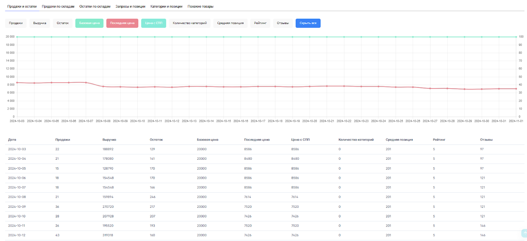Click chart x-axis label 2024-10-20
Viewport: 527px width, 241px height.
click(x=310, y=121)
